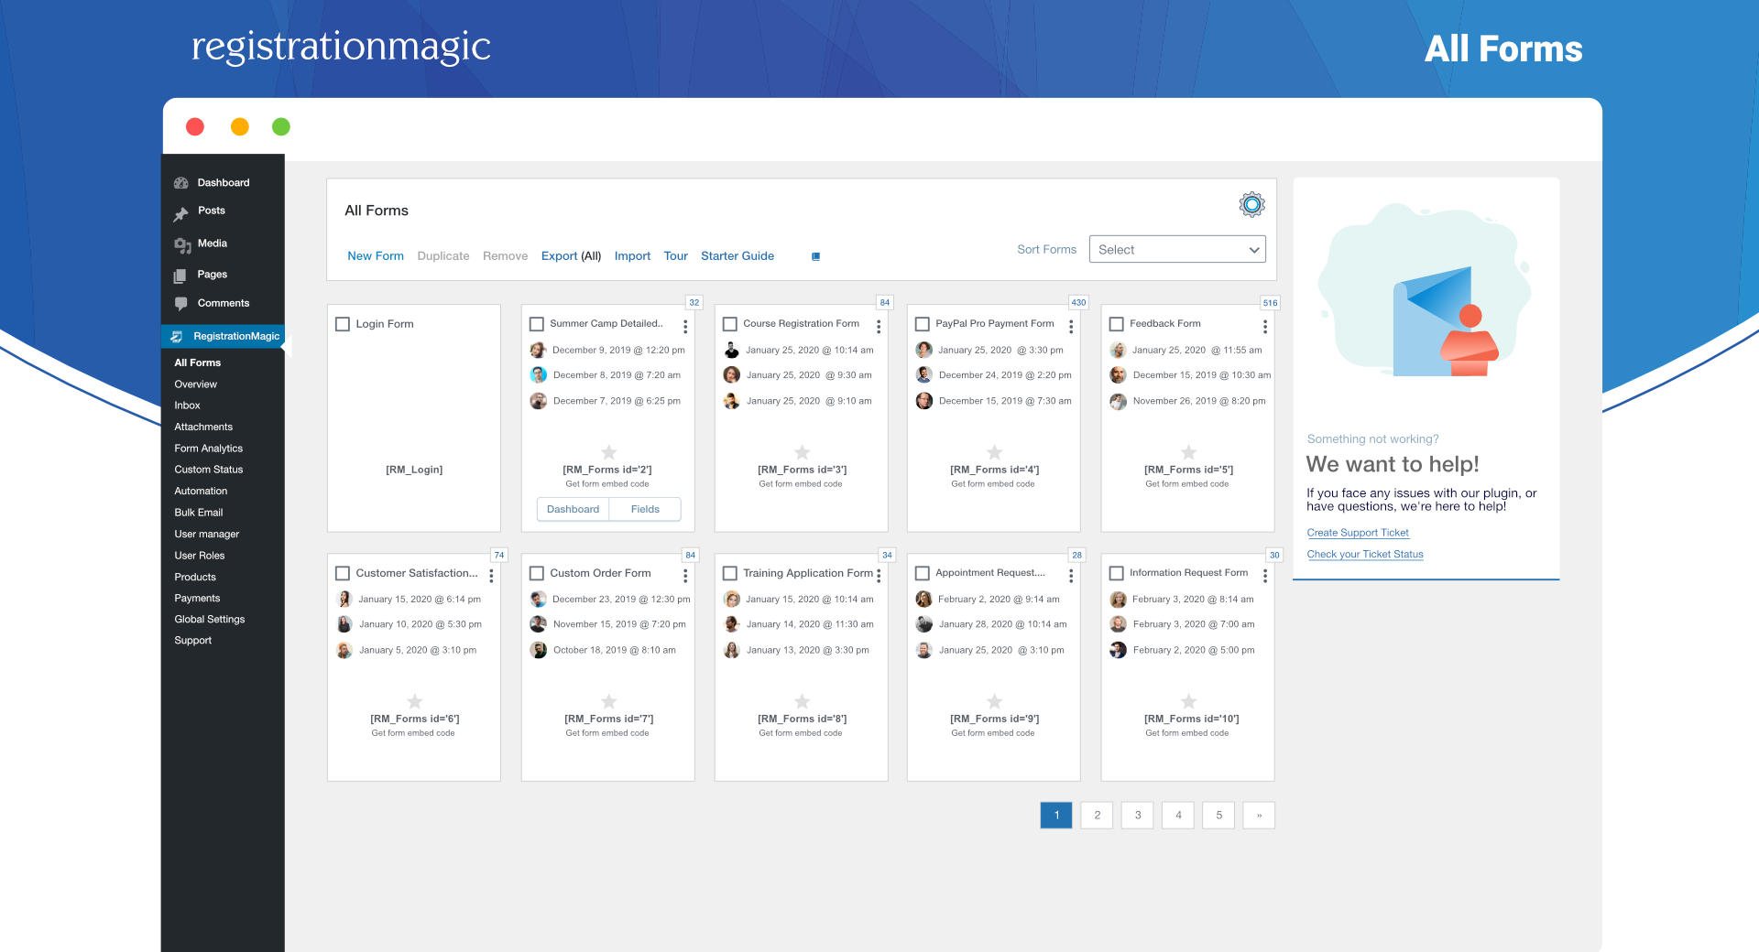Click avatar beside February 3, 2020 @ 8:14 am

[1119, 600]
